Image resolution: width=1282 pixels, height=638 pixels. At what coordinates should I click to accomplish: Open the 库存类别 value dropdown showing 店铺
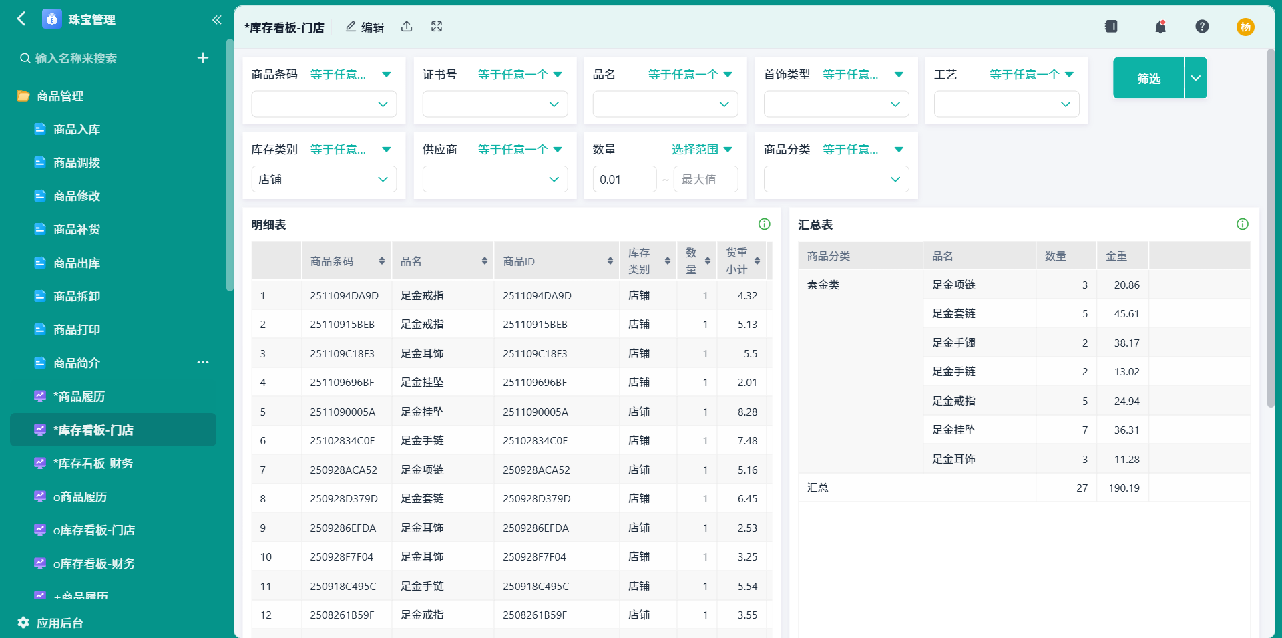point(324,179)
